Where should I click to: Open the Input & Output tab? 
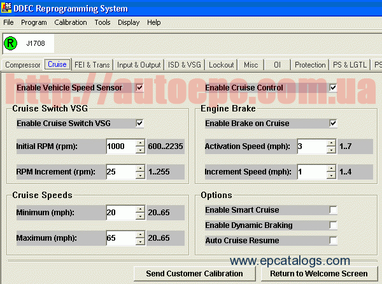click(x=139, y=65)
